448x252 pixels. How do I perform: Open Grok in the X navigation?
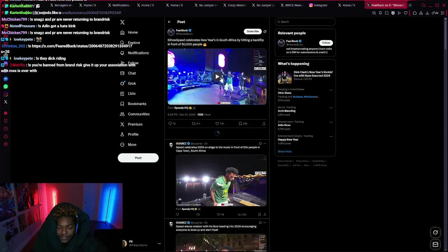(128, 83)
